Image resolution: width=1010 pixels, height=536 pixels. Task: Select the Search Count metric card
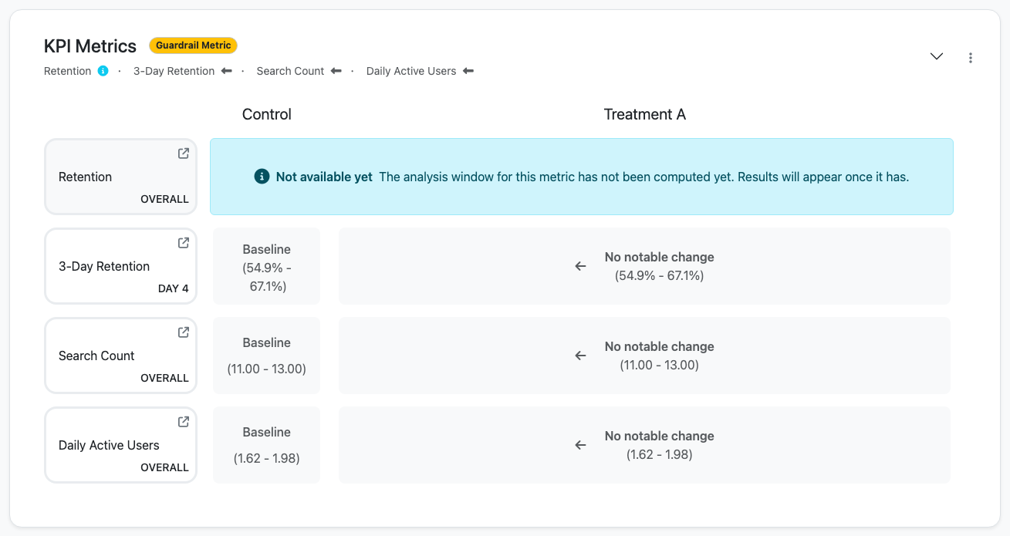(x=121, y=356)
